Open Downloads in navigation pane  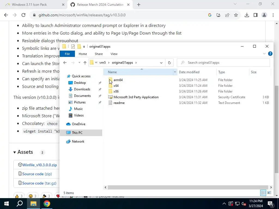(82, 89)
